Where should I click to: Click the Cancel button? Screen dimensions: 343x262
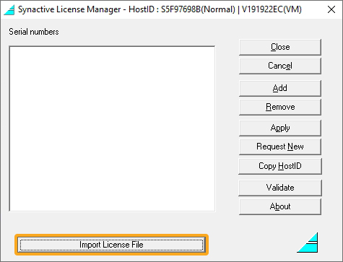click(280, 66)
